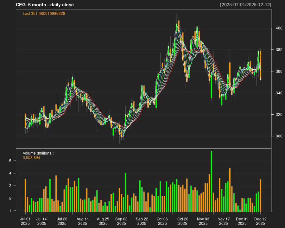Screen dimensions: 285x228
Task: Click the tallest green volume bar
Action: (x=211, y=181)
